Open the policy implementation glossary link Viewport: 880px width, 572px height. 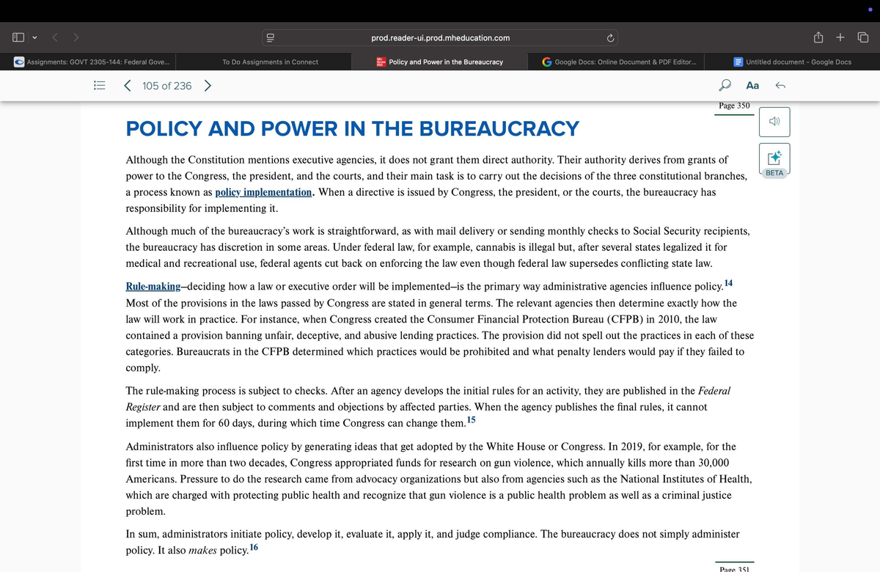(x=262, y=192)
